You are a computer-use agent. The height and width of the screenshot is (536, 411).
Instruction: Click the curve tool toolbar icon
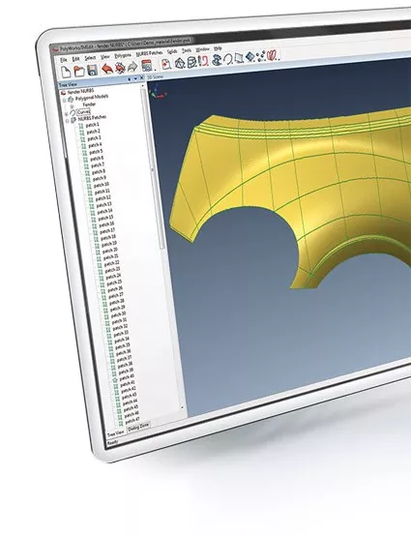click(228, 59)
